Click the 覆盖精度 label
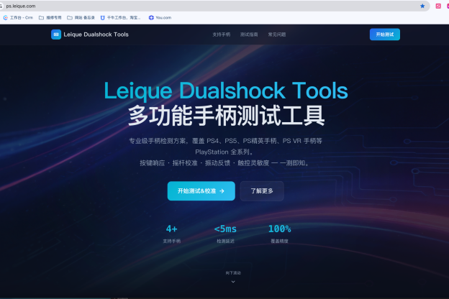Viewport: 449px width, 299px height. [x=279, y=241]
